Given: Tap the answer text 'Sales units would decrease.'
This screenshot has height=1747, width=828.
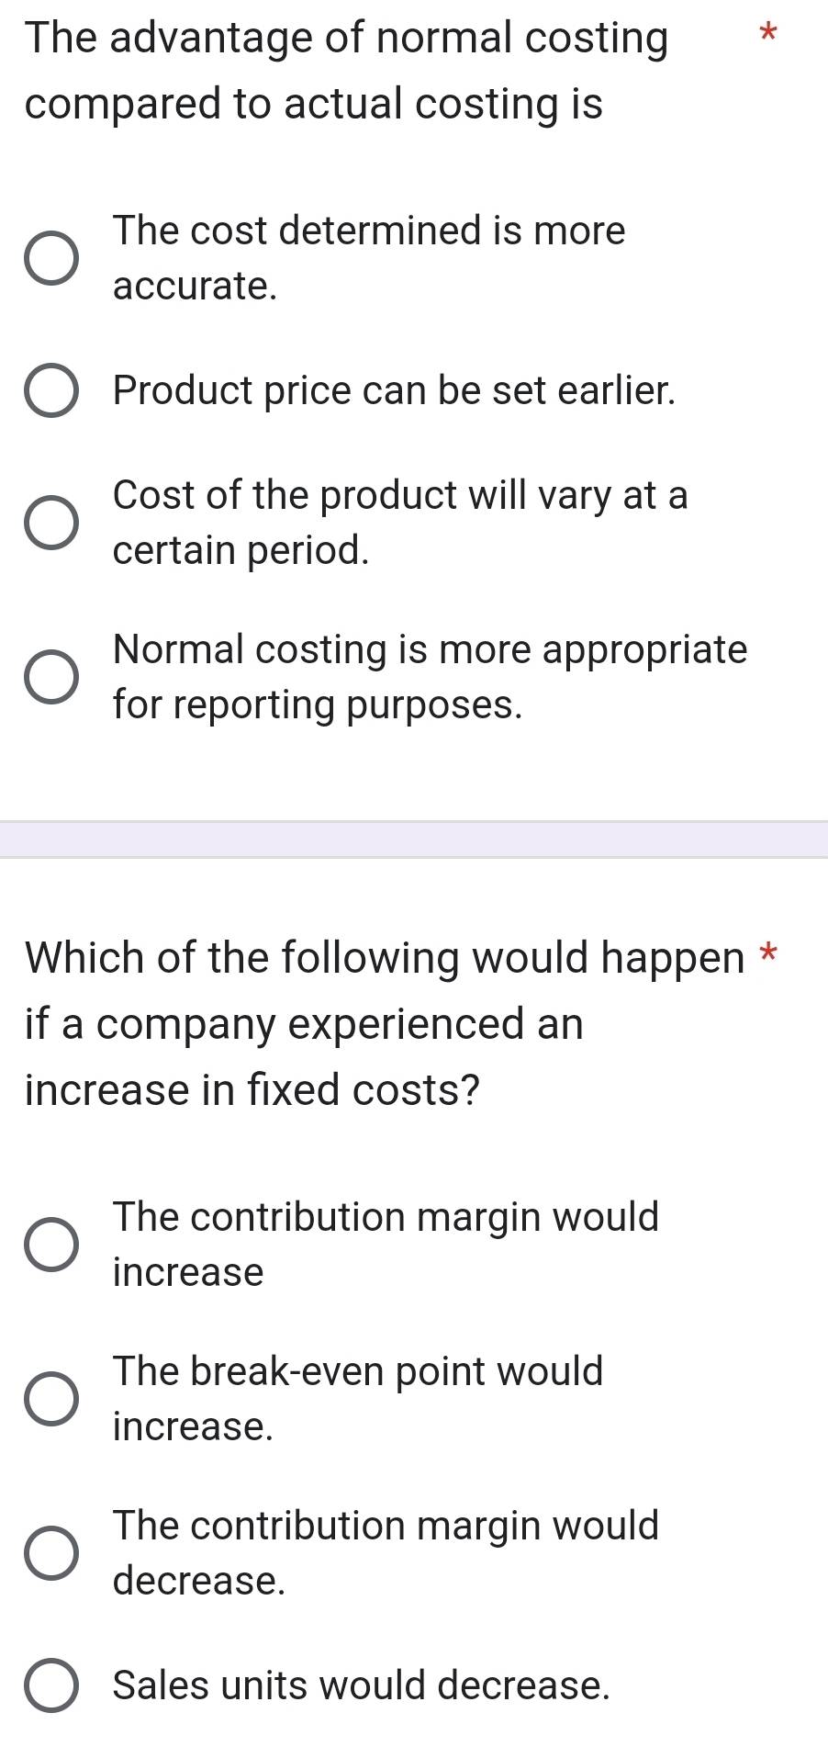Looking at the screenshot, I should pos(361,1685).
